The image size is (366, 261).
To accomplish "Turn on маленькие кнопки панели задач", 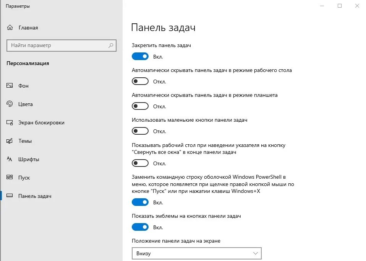I will [140, 131].
